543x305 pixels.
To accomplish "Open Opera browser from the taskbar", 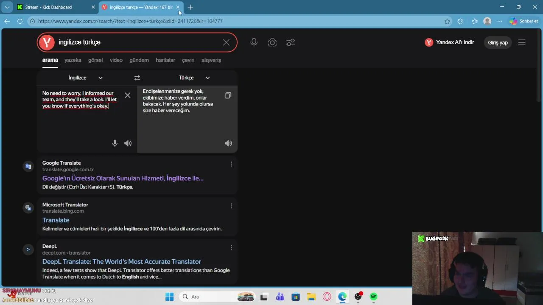I will 327,297.
